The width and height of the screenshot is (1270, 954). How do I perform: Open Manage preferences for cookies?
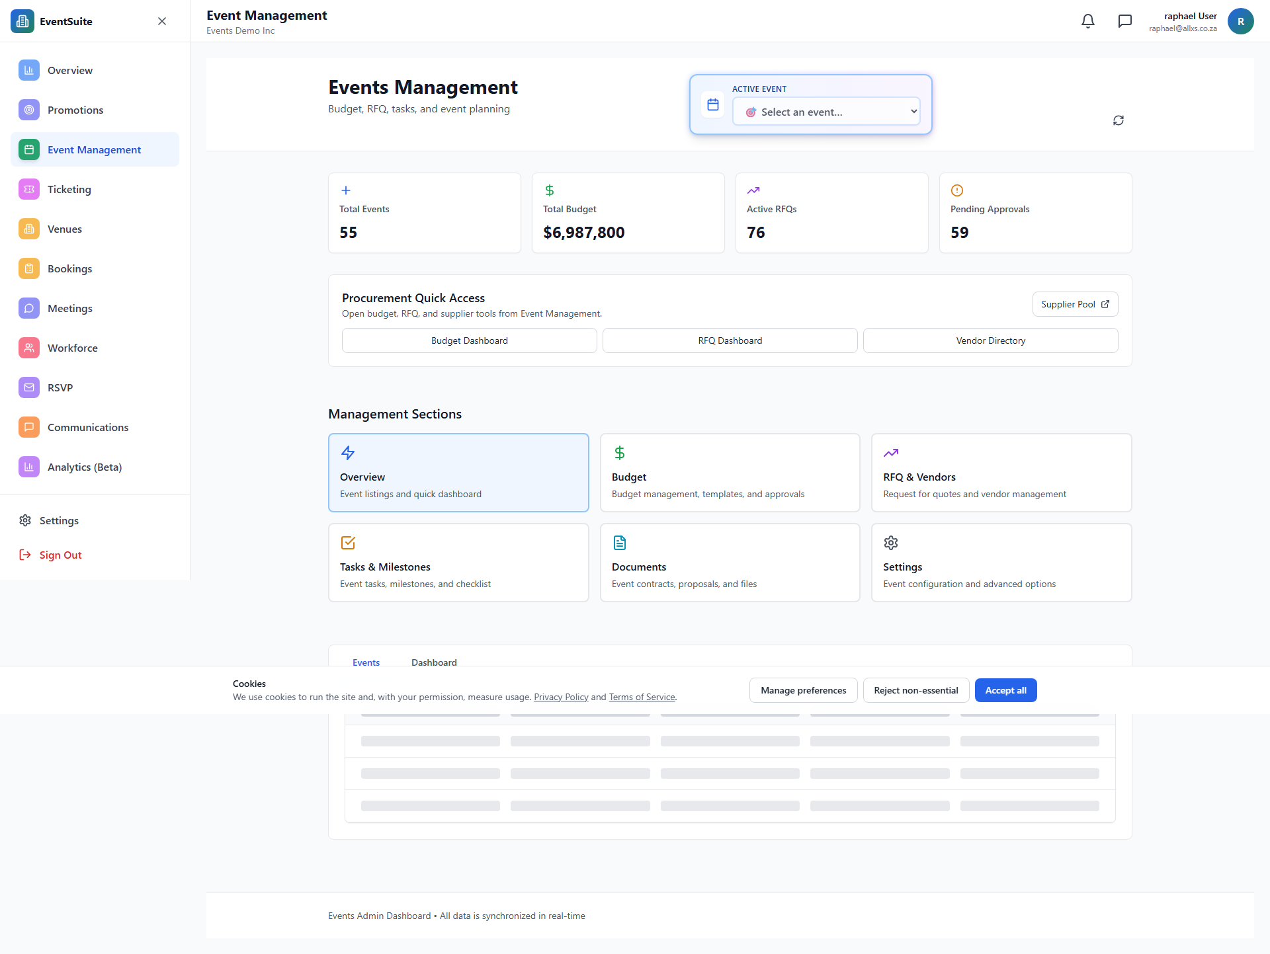802,690
